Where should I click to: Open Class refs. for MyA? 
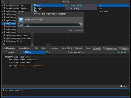97,48
